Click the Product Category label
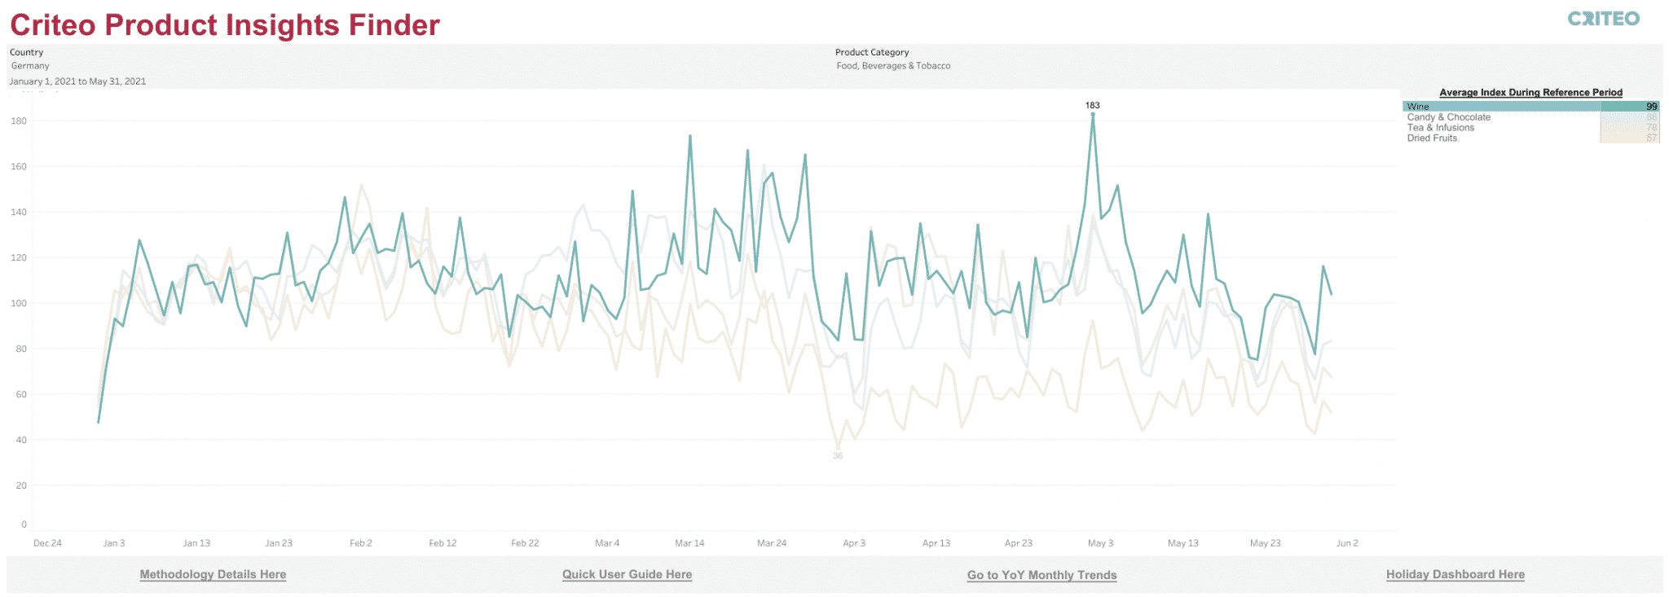The image size is (1669, 597). point(872,52)
